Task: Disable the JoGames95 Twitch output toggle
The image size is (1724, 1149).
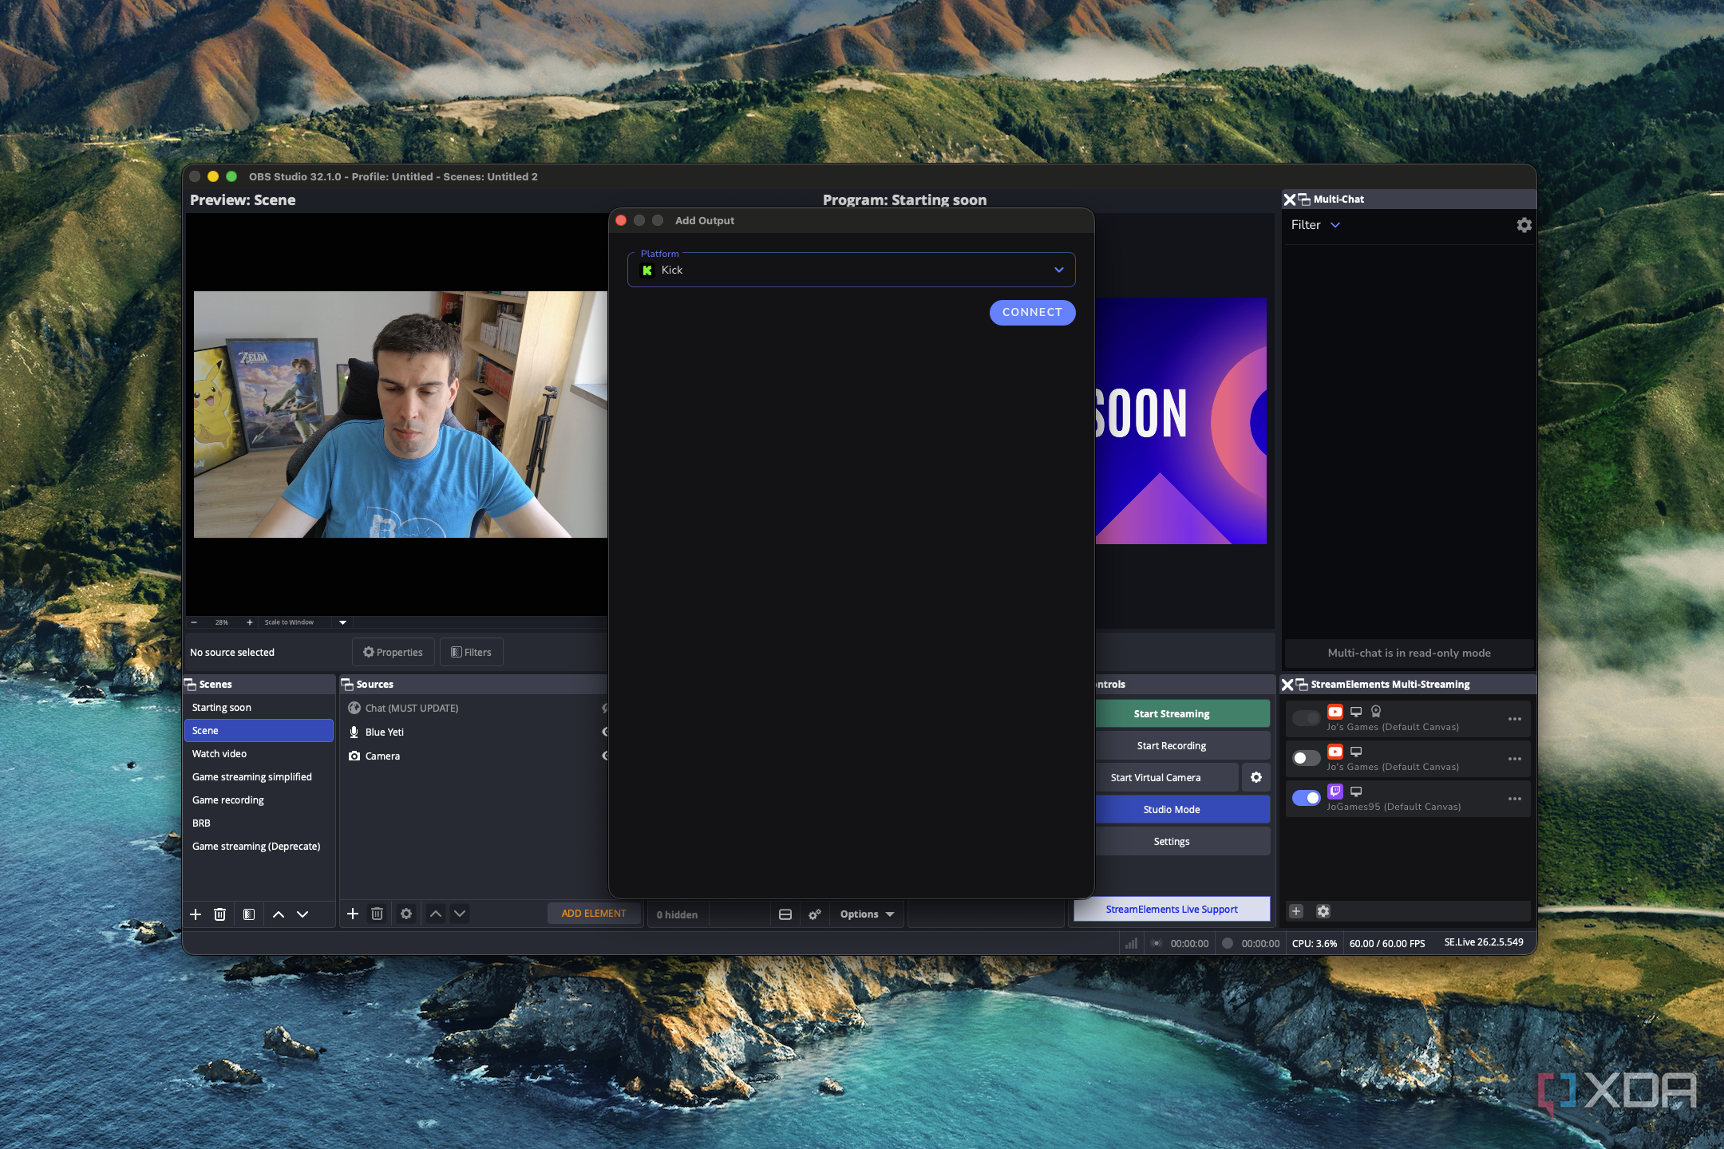Action: [x=1306, y=798]
